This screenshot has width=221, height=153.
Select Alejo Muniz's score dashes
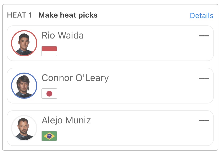click(x=204, y=121)
